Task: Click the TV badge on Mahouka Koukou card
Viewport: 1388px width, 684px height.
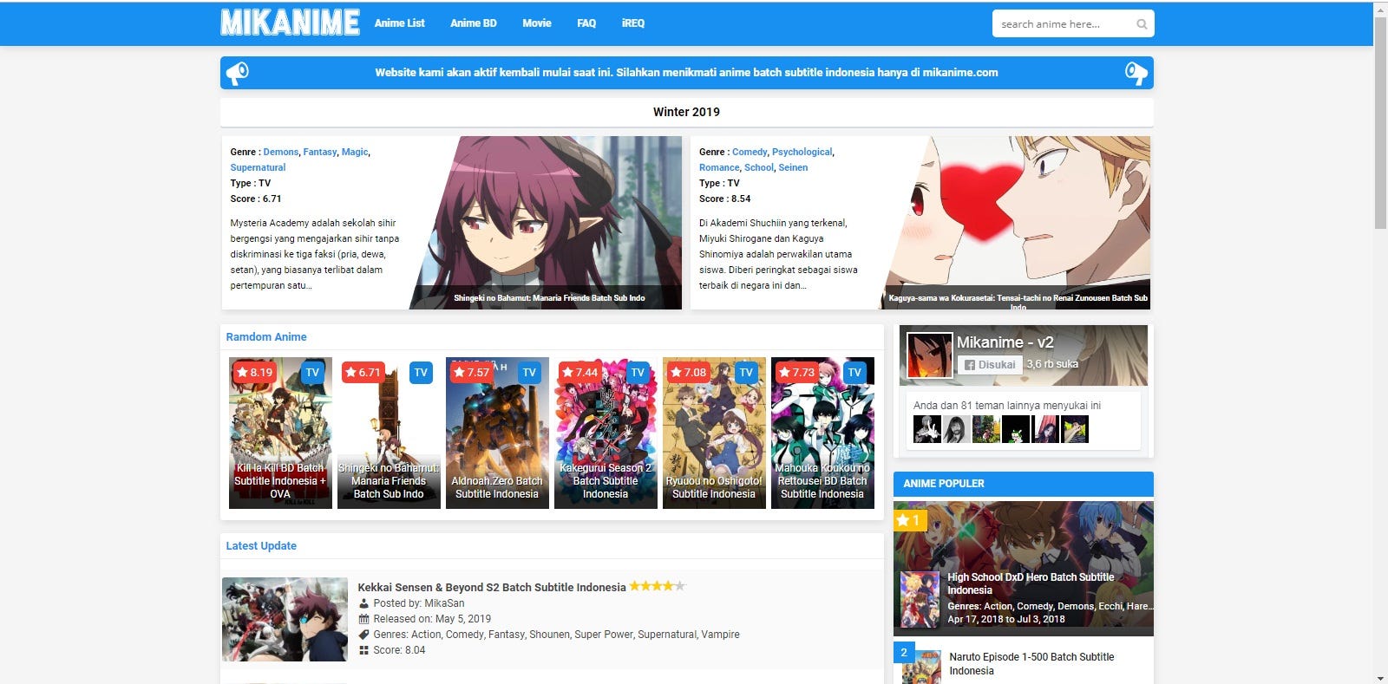Action: [854, 373]
